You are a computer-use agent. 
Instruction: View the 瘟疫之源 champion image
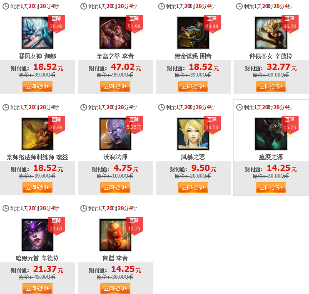pos(271,134)
